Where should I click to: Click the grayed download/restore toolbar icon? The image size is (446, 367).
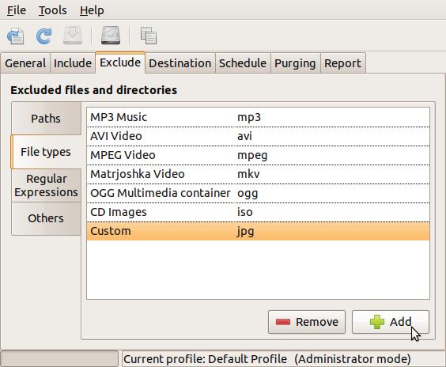pos(73,36)
